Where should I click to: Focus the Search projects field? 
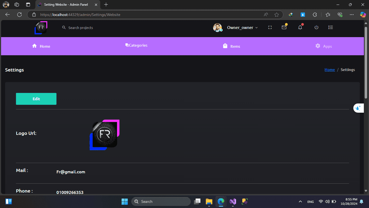[80, 27]
